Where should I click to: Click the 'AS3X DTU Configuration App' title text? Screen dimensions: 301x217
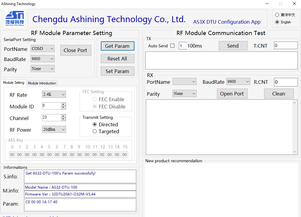pyautogui.click(x=227, y=22)
